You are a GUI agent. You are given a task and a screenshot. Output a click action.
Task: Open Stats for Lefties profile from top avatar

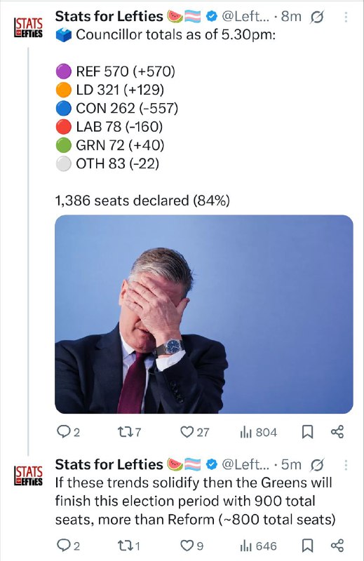[28, 27]
